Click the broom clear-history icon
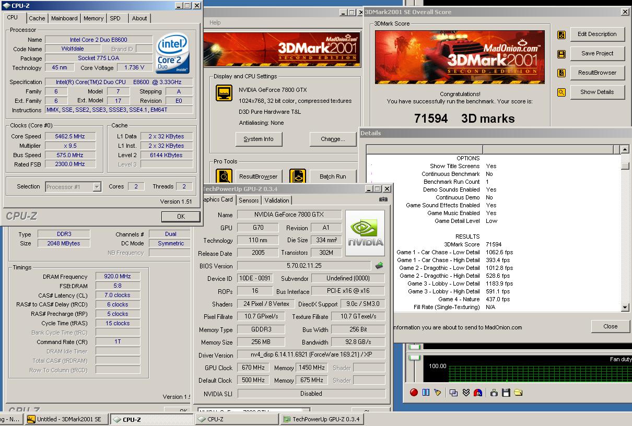 pyautogui.click(x=438, y=393)
